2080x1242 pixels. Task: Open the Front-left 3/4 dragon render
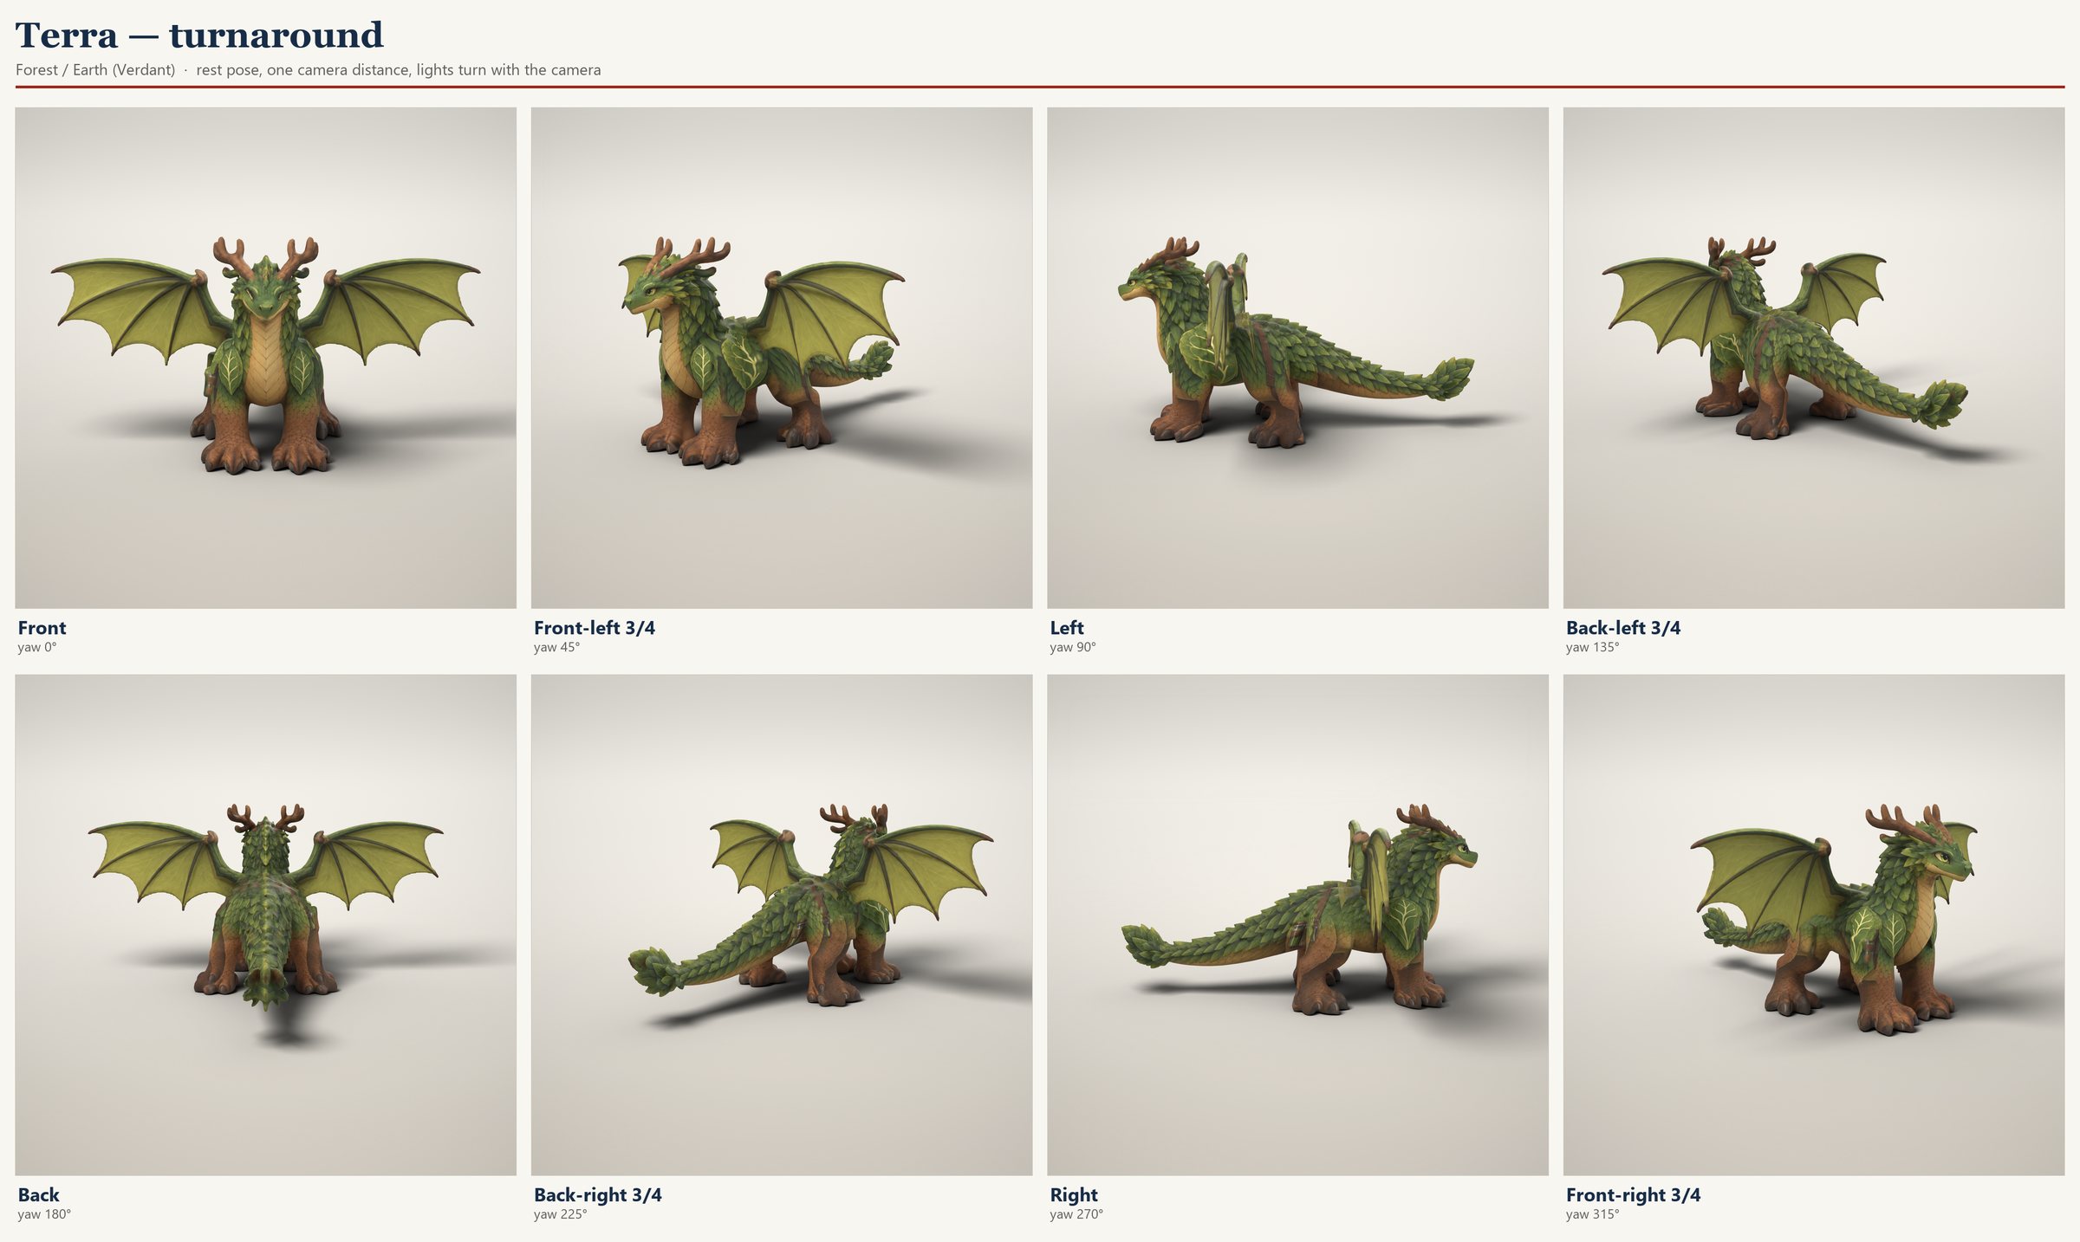[782, 358]
